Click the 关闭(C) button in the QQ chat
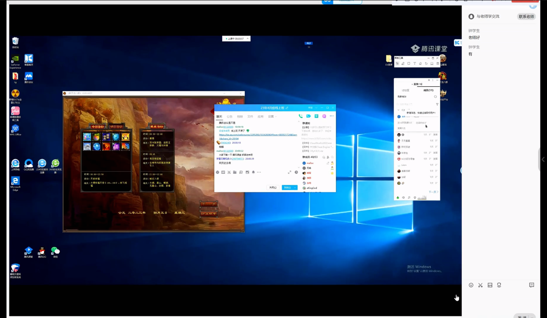Image resolution: width=547 pixels, height=318 pixels. [273, 187]
